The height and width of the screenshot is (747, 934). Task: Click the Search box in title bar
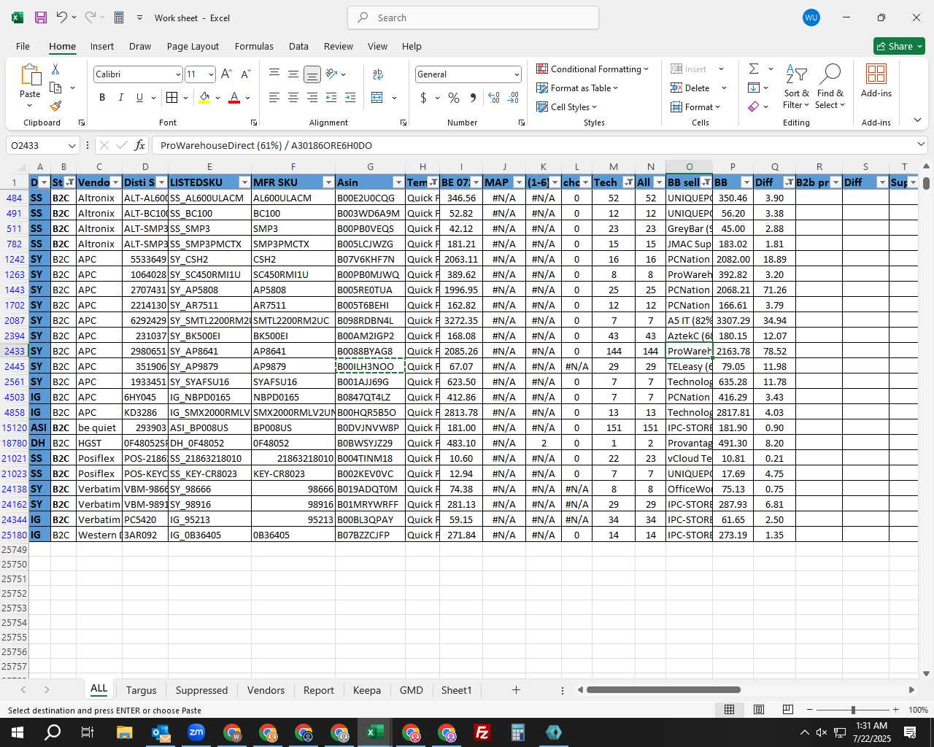tap(473, 18)
